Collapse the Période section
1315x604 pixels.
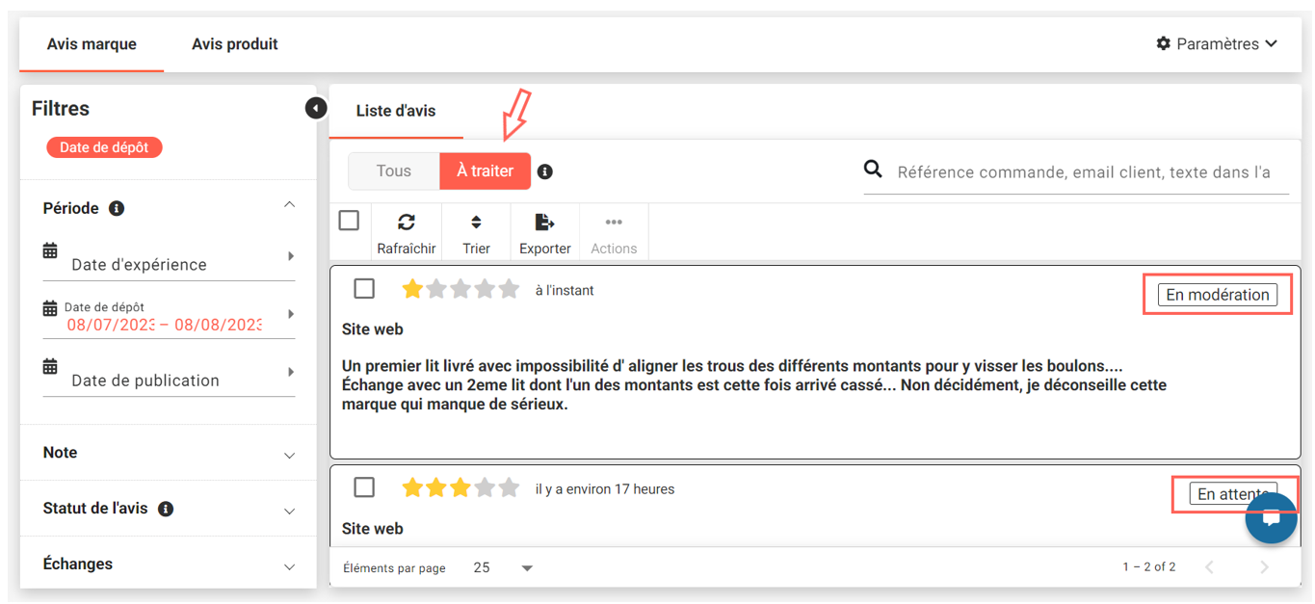pyautogui.click(x=290, y=204)
